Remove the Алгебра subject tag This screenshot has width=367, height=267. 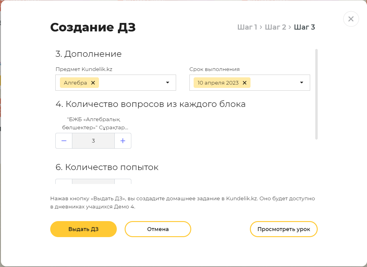tap(93, 83)
